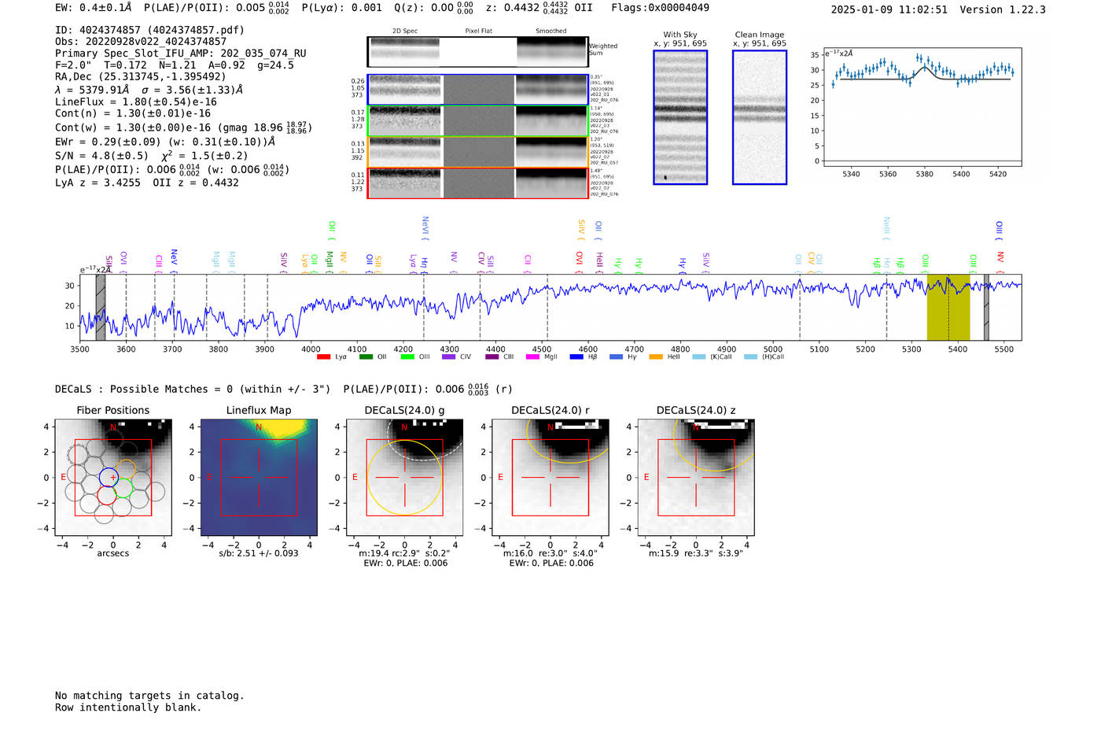Select the blue-bordered 2D spectrum row

pos(478,90)
